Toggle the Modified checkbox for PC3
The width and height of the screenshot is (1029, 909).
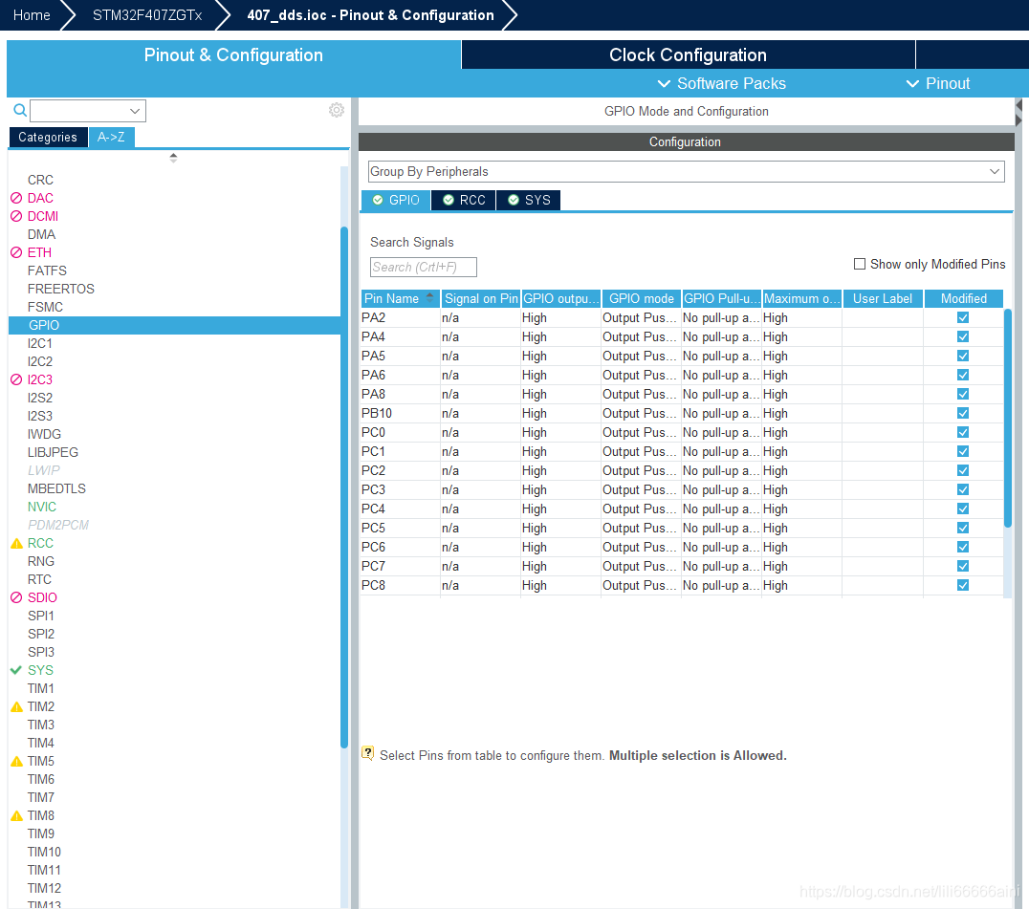(963, 489)
